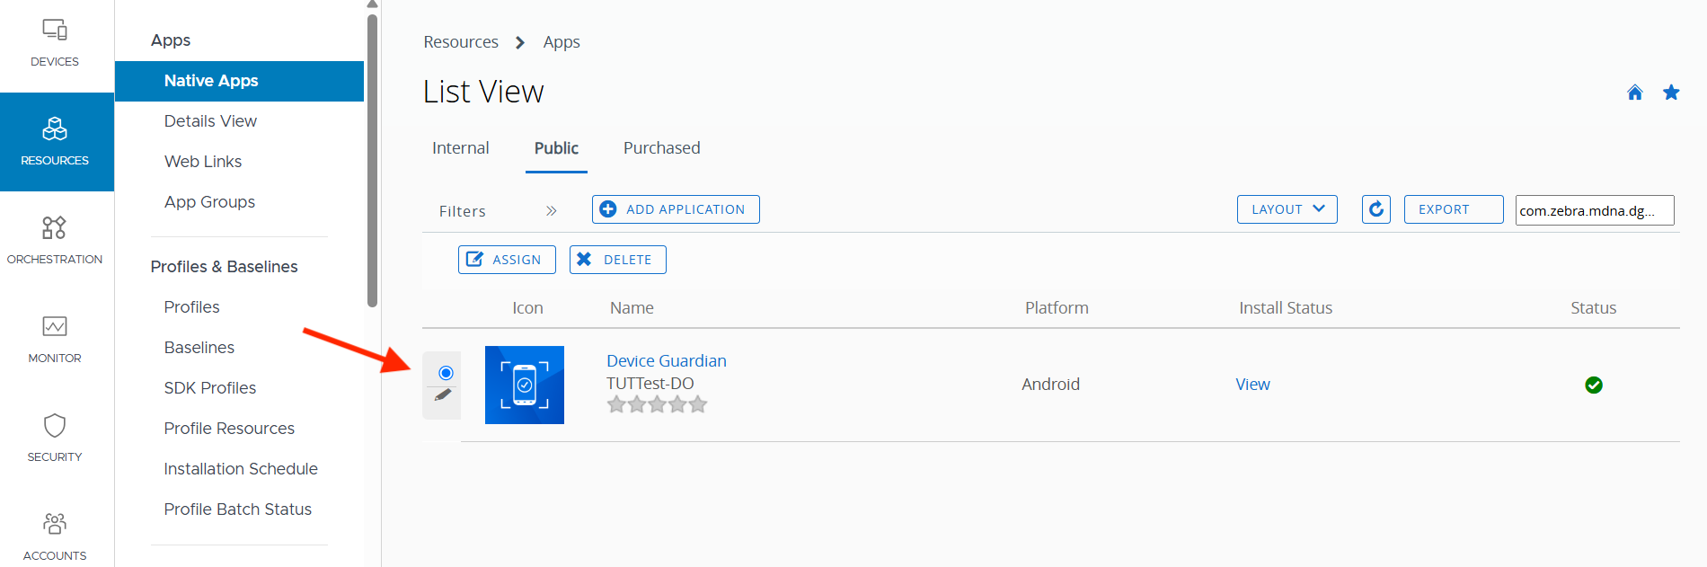
Task: Click the View install status link
Action: [x=1252, y=385]
